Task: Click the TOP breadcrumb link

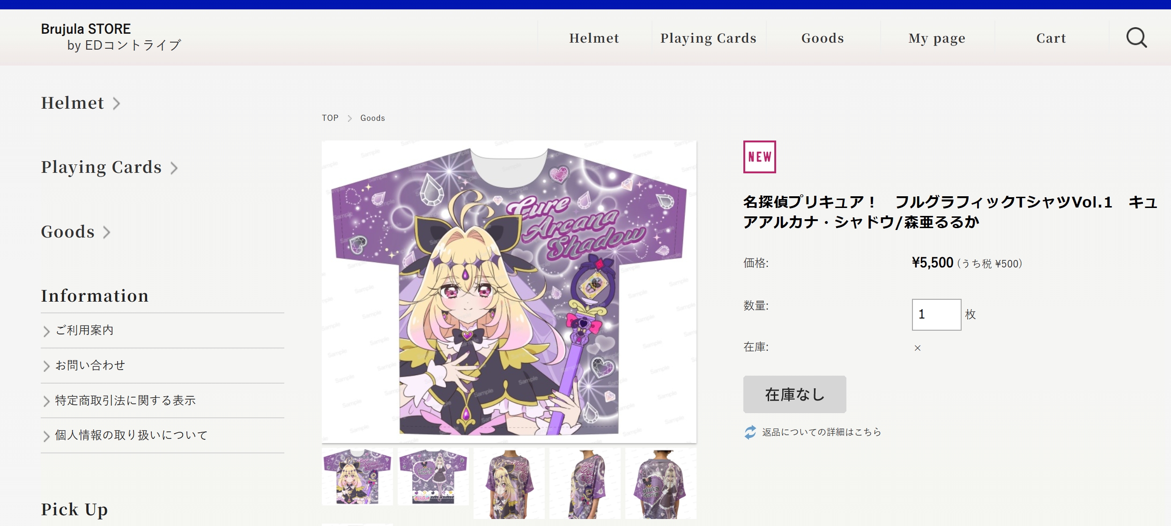Action: tap(330, 118)
